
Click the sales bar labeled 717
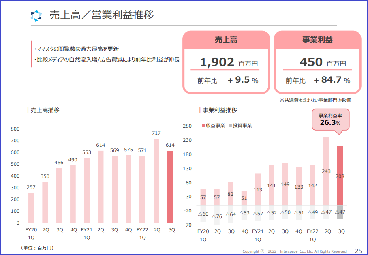click(156, 181)
